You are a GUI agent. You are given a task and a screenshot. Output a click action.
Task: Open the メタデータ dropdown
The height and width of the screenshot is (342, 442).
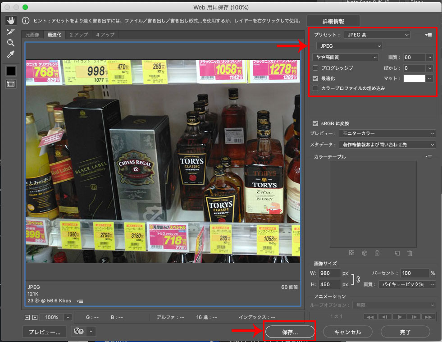(x=387, y=145)
